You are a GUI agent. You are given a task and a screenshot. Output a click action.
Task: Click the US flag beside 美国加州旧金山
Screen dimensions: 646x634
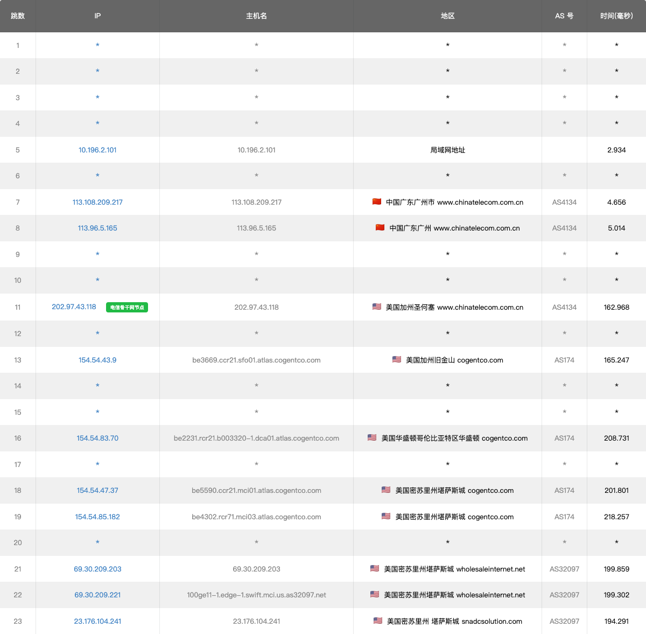[x=397, y=360]
